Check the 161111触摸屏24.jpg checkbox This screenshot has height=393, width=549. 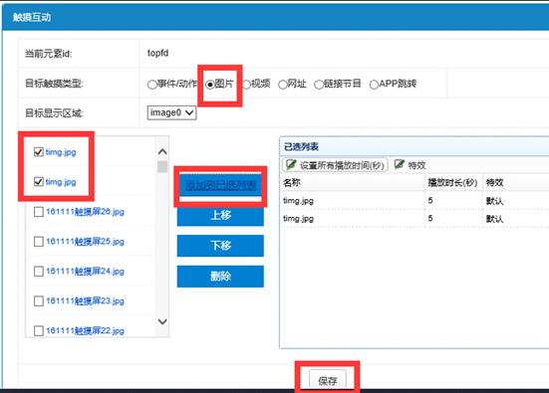pyautogui.click(x=39, y=272)
